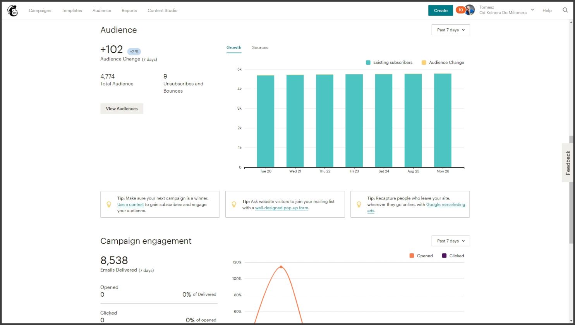Open the Reports menu
575x325 pixels.
click(129, 10)
